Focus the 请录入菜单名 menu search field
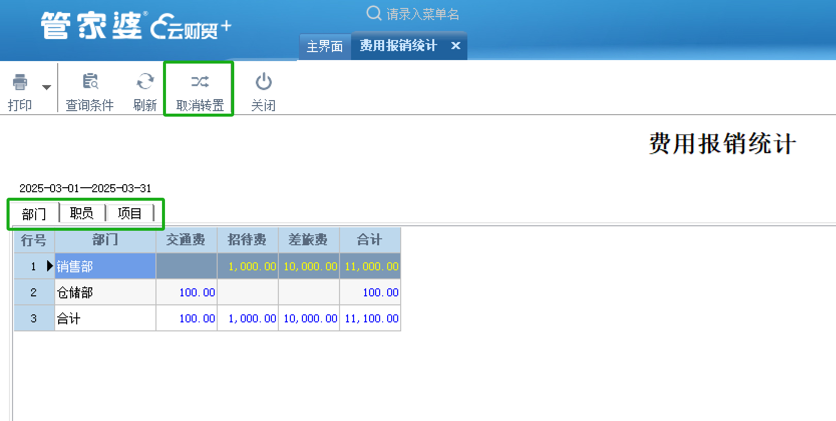 click(x=422, y=14)
